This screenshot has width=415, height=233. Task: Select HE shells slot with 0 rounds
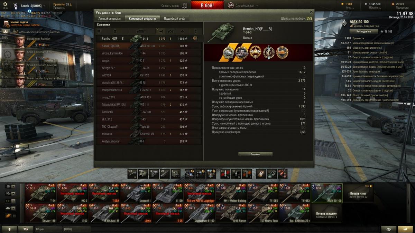click(x=247, y=173)
